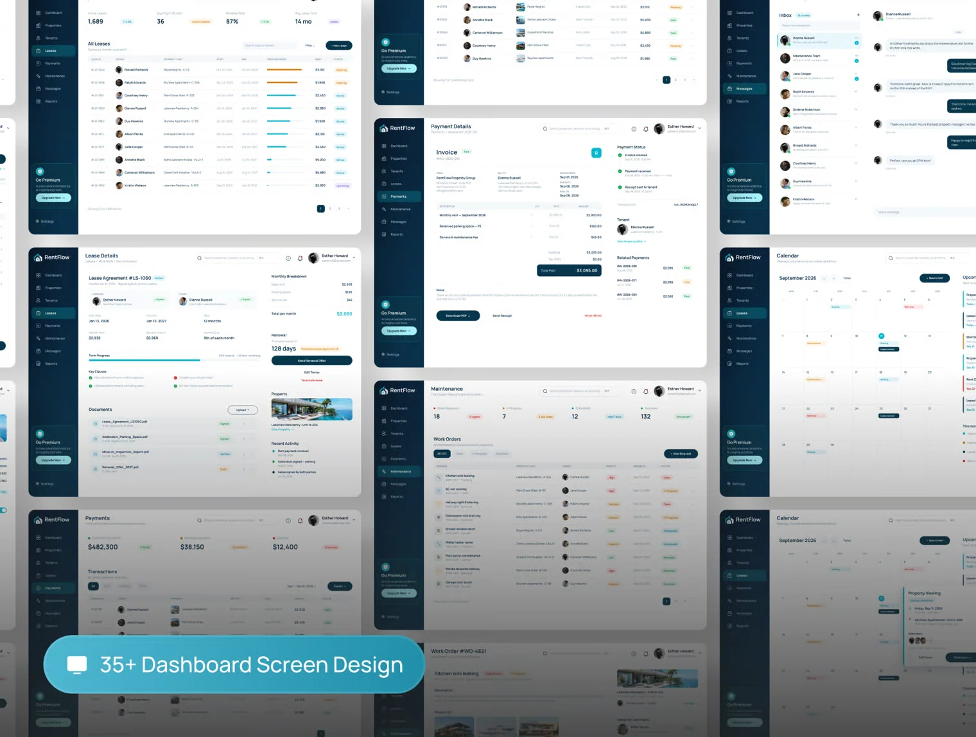Open Upload dropdown in Documents section

coord(243,410)
